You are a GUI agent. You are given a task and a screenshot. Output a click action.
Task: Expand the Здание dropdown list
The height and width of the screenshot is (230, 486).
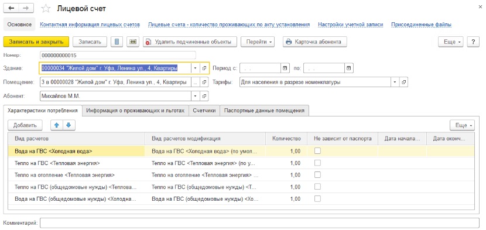[x=195, y=68]
